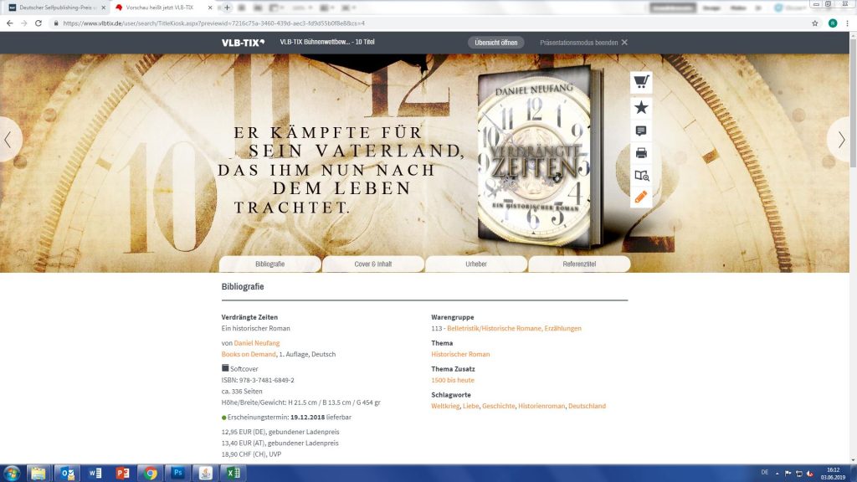Mark title with star favorite icon
This screenshot has height=482, width=857.
[641, 108]
